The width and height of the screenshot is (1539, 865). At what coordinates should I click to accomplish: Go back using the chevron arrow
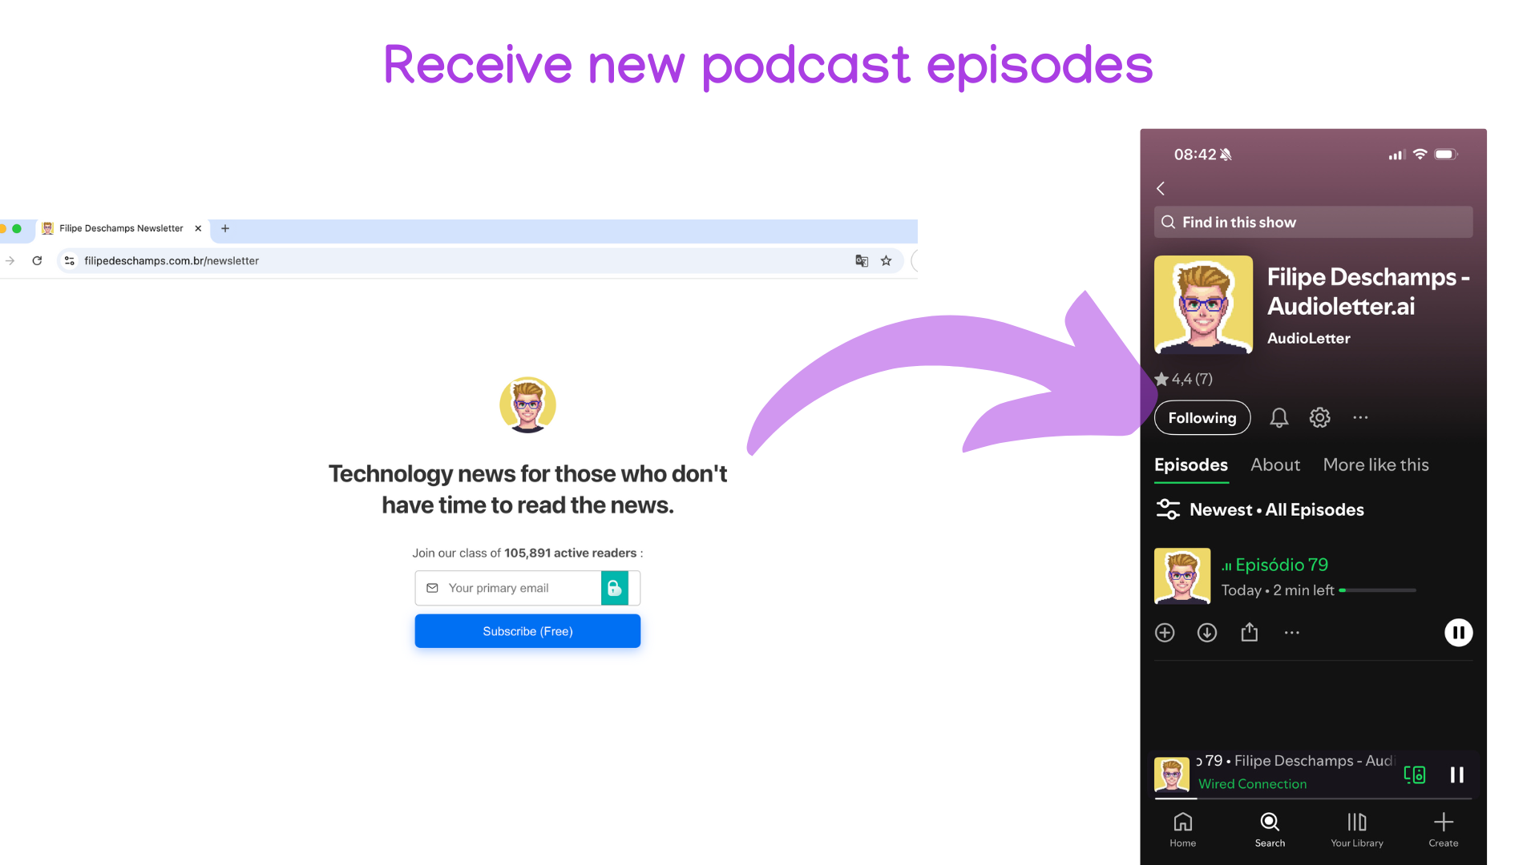1161,188
